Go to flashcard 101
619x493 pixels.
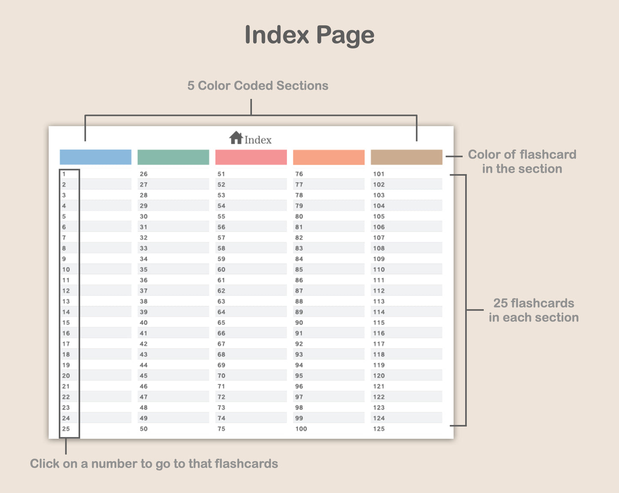click(x=379, y=174)
